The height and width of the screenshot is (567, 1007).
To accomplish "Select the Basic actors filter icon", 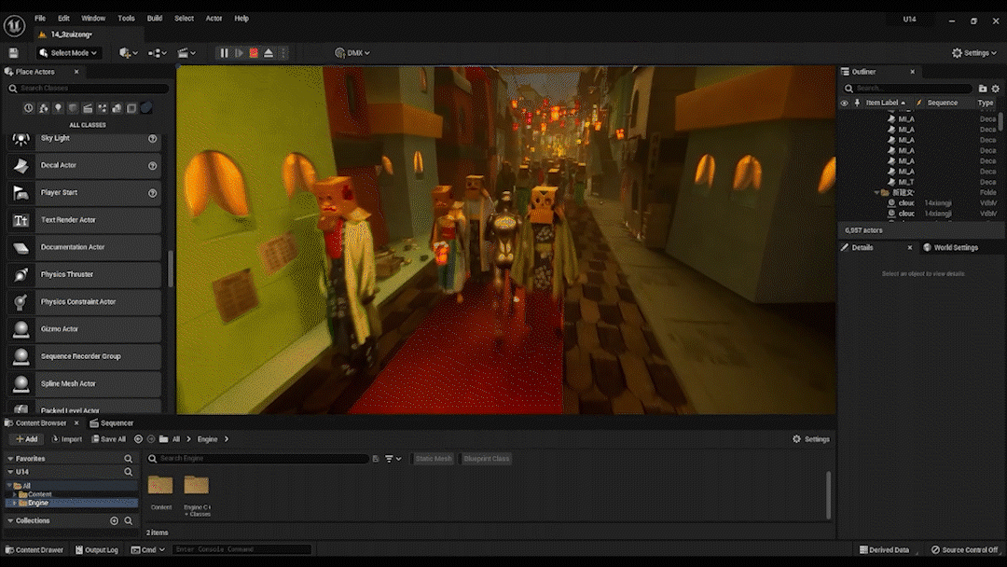I will (x=43, y=108).
